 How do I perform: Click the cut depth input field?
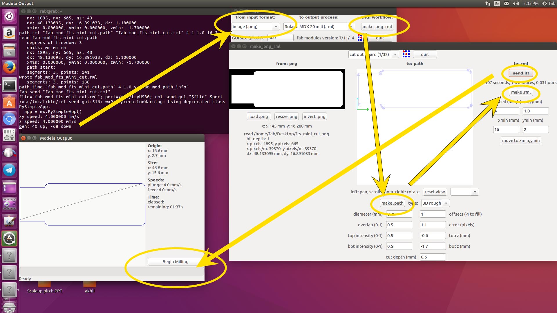tap(432, 257)
